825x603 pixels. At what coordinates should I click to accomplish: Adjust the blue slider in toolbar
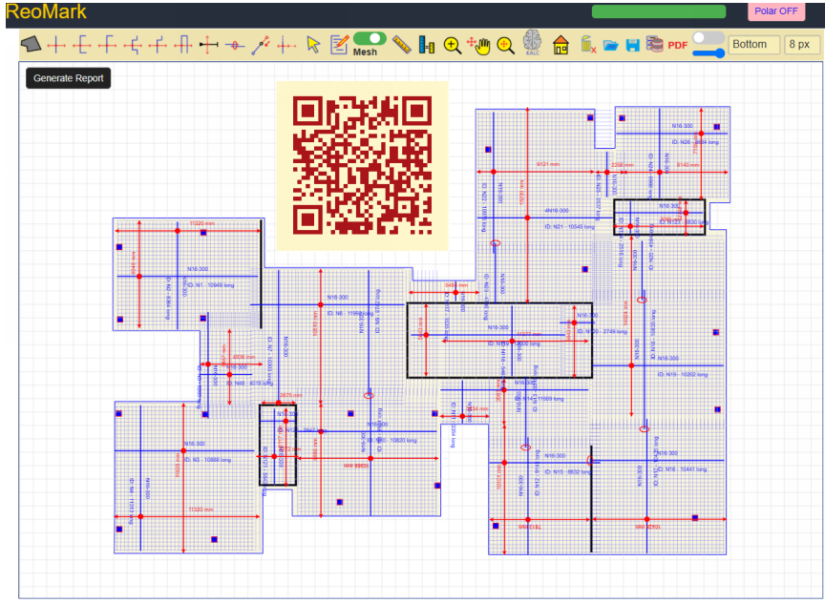709,52
